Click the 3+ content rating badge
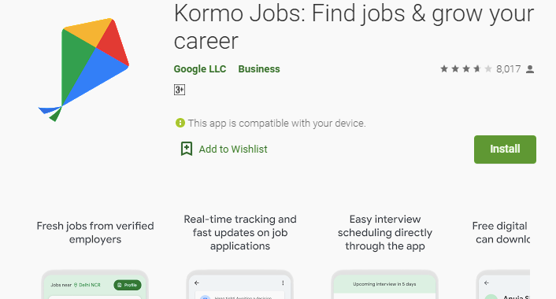Screen dimensions: 556x299 pyautogui.click(x=180, y=90)
